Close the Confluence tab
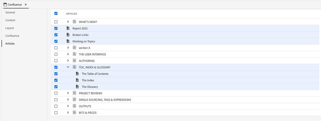The image size is (321, 121). (x=26, y=5)
